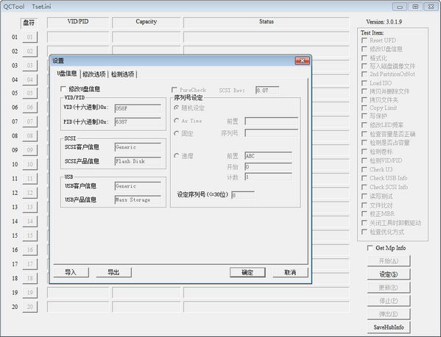The height and width of the screenshot is (337, 441).
Task: Click the SCSI产品信息 Flash Disk field
Action: click(x=138, y=161)
